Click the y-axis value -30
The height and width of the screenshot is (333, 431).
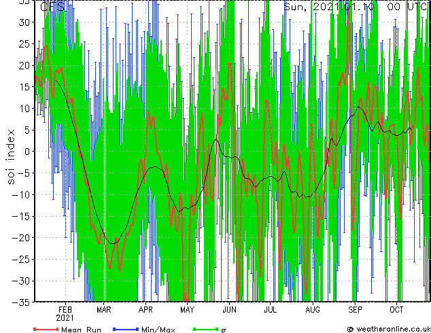pyautogui.click(x=21, y=281)
